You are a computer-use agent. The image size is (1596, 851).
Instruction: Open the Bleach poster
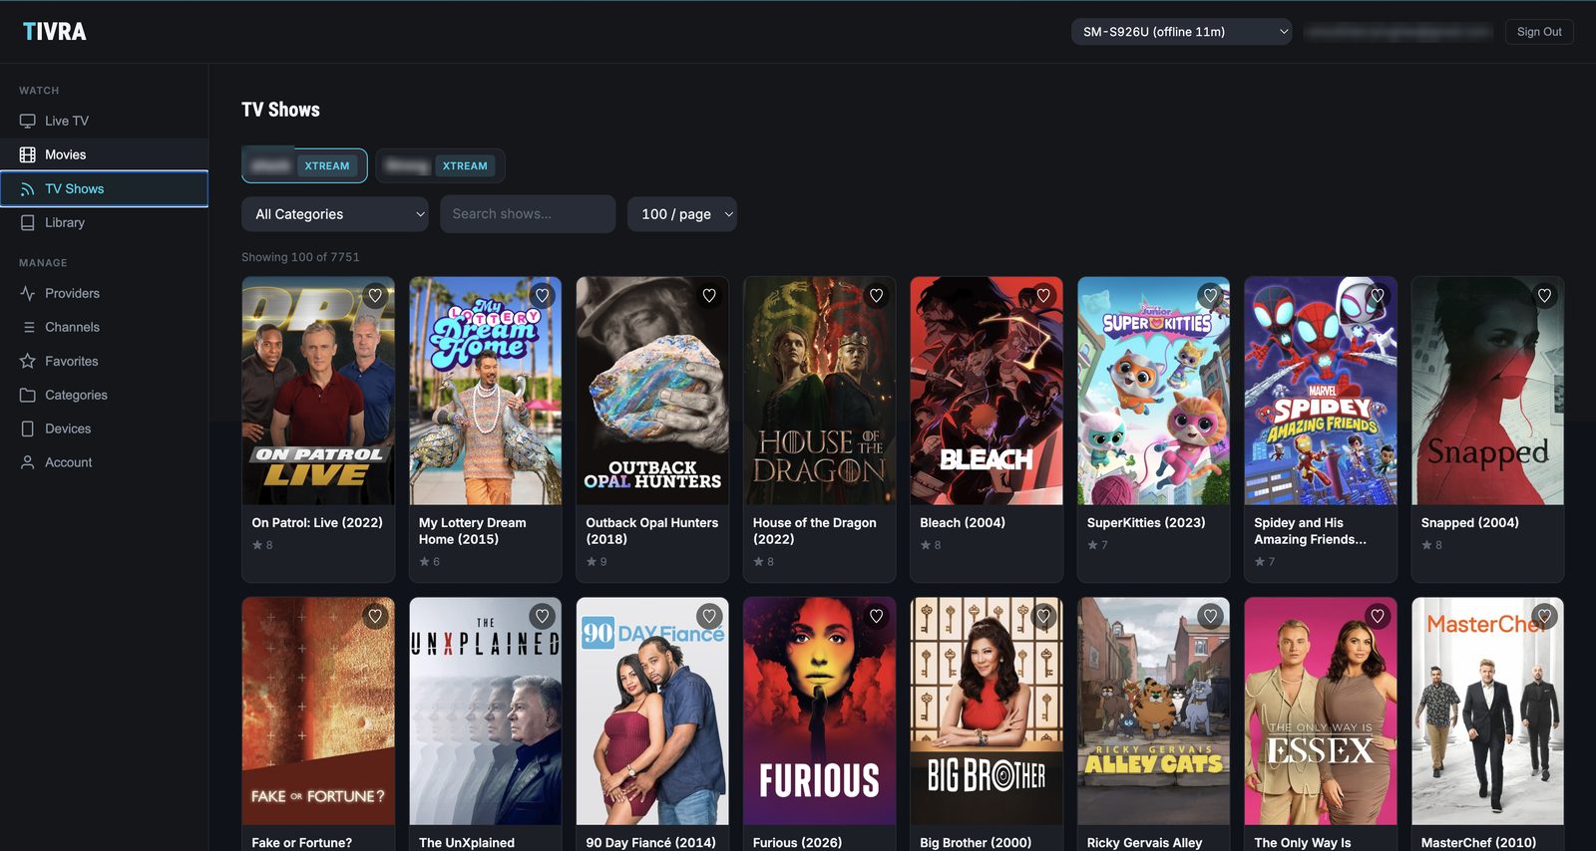987,391
